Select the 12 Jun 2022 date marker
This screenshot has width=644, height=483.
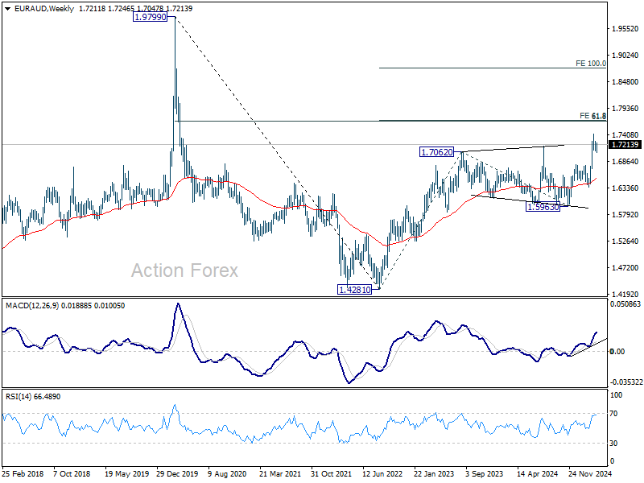point(382,473)
